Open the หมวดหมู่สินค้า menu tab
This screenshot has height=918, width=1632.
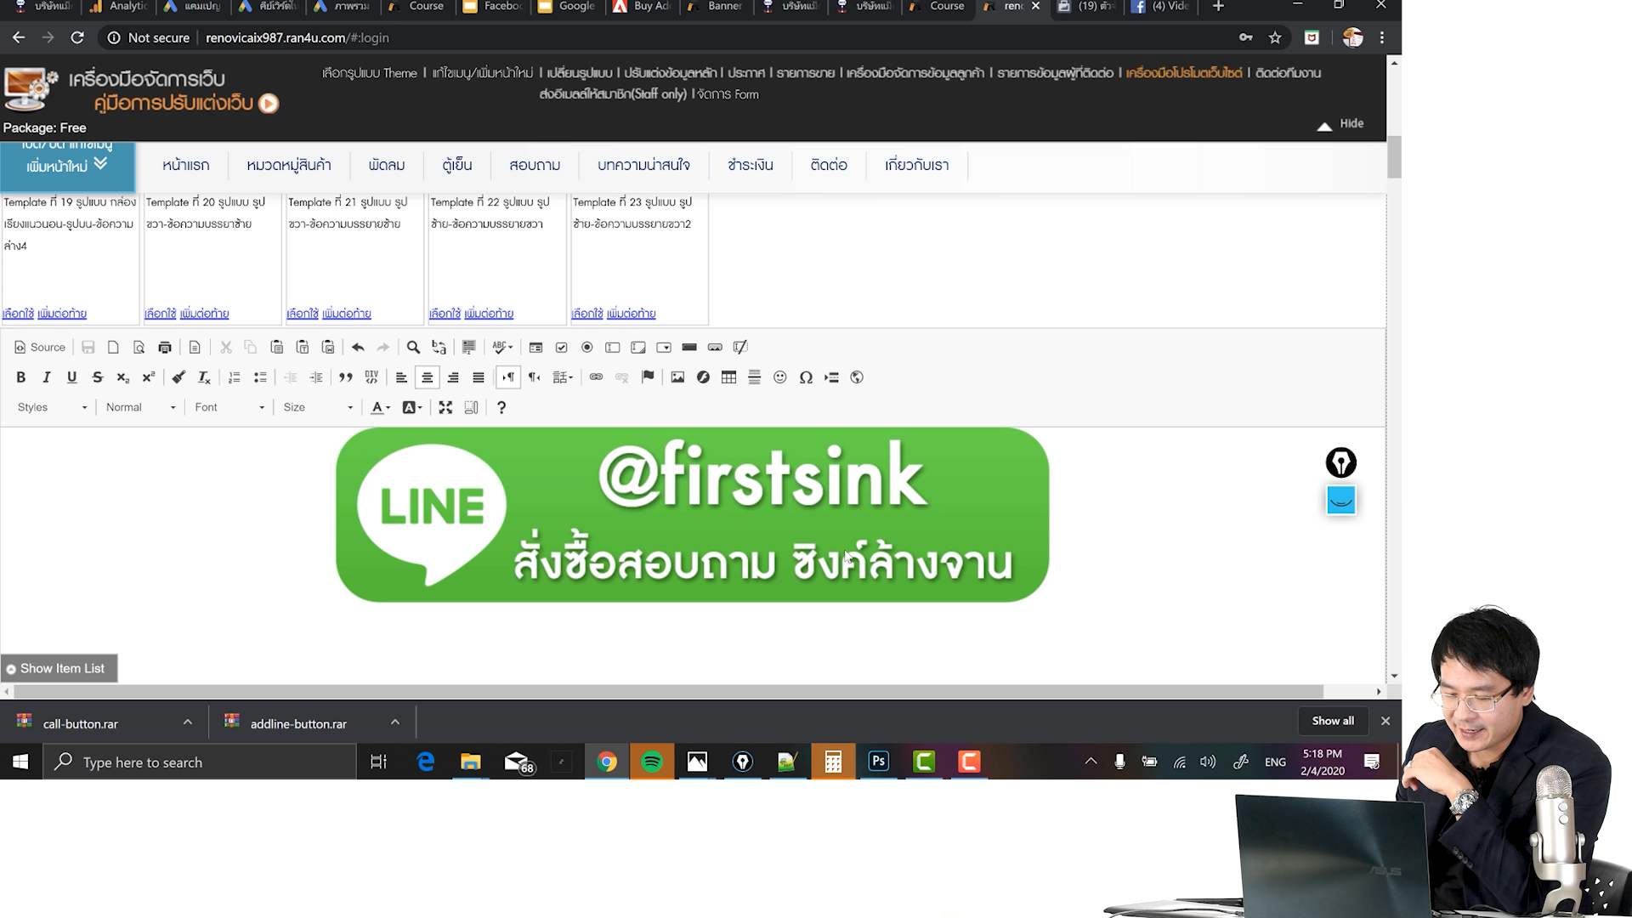[x=289, y=165]
